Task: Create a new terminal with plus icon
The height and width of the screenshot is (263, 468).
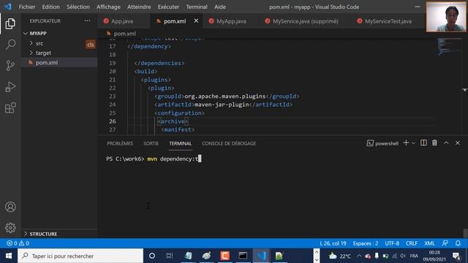Action: [406, 143]
